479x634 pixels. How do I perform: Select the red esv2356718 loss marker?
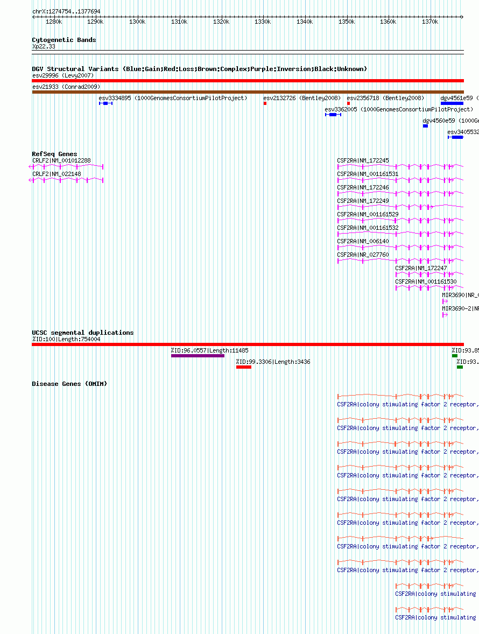point(348,103)
